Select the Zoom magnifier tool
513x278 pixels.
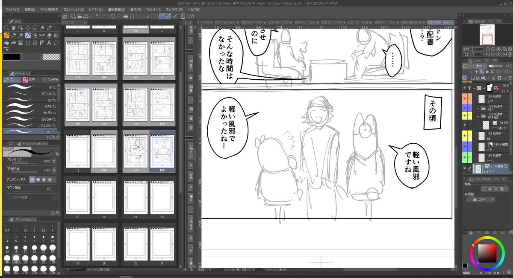(6, 28)
